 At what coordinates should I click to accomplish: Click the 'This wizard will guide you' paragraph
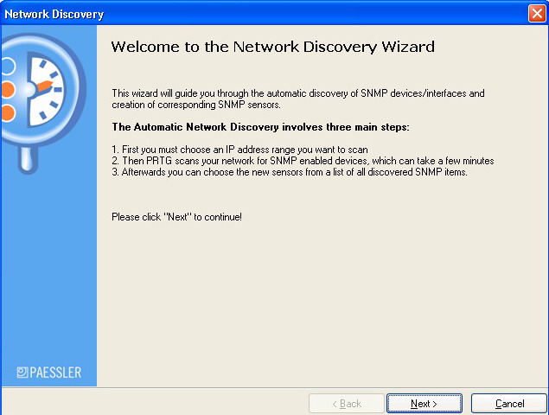[298, 99]
